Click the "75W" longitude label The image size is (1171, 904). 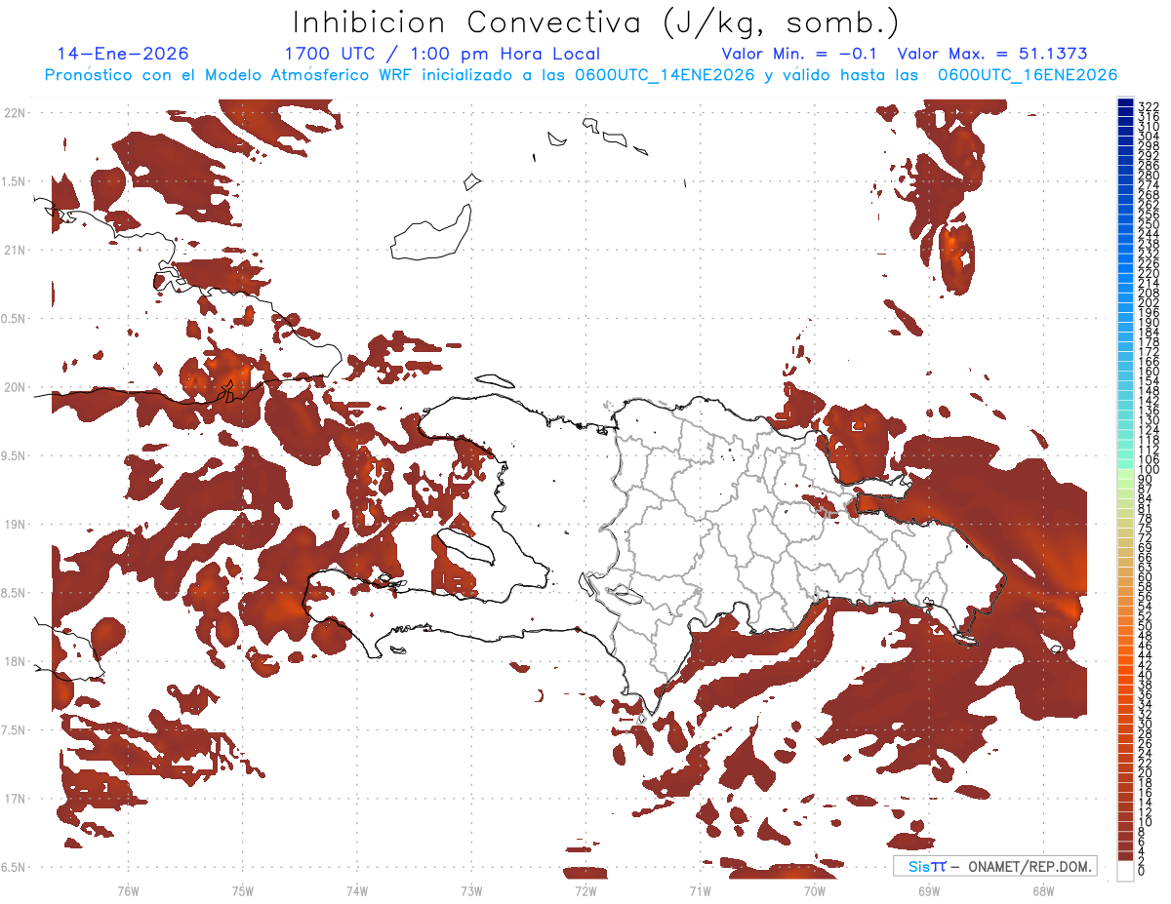[242, 890]
